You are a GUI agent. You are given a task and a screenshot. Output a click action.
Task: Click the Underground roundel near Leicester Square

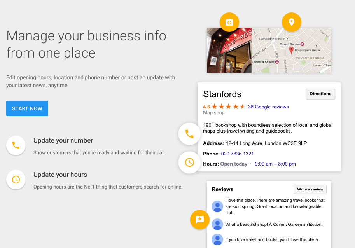click(x=276, y=61)
